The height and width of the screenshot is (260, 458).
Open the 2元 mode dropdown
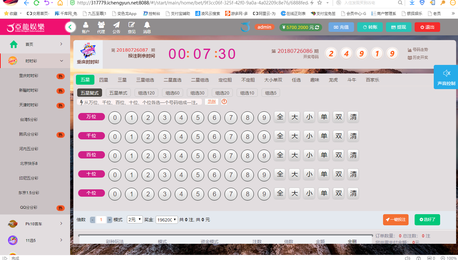coord(135,220)
